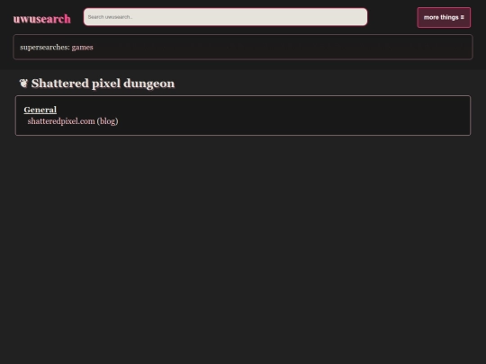
Task: Follow the games supersearch link
Action: [x=82, y=48]
